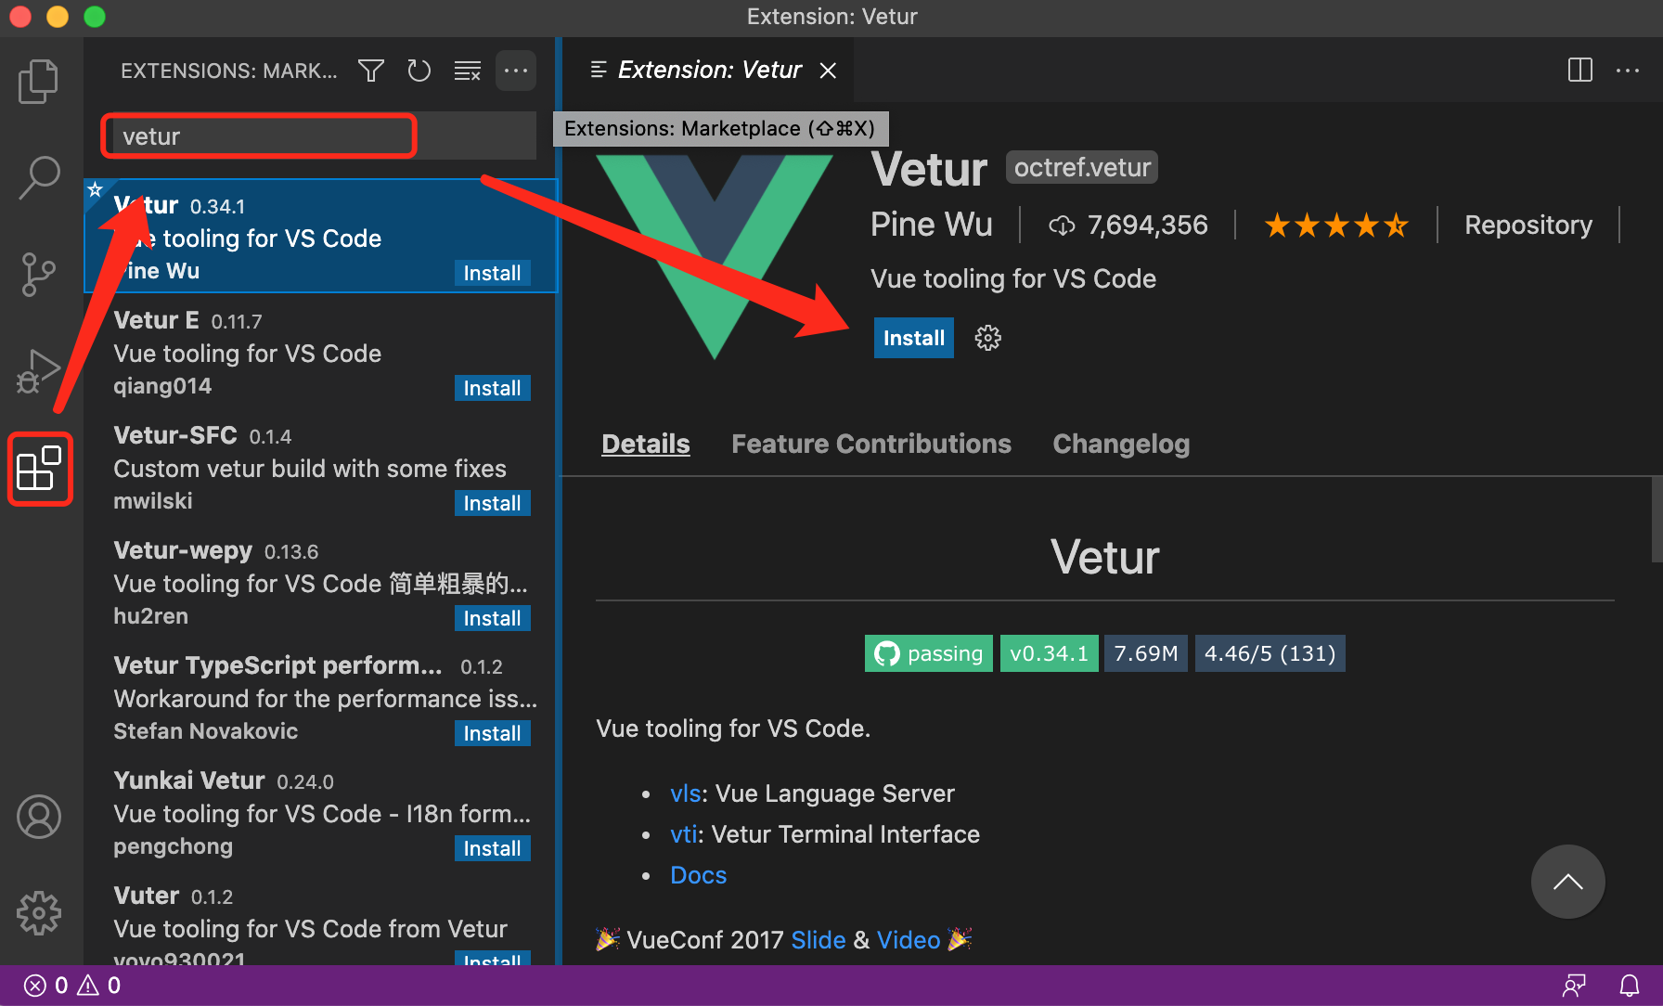The height and width of the screenshot is (1006, 1663).
Task: Open Views and More Actions ellipsis
Action: (516, 71)
